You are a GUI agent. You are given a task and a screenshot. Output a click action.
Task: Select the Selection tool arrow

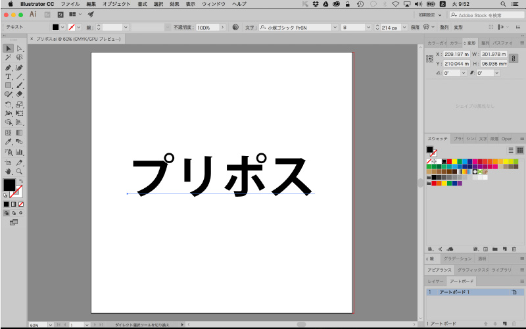[8, 49]
